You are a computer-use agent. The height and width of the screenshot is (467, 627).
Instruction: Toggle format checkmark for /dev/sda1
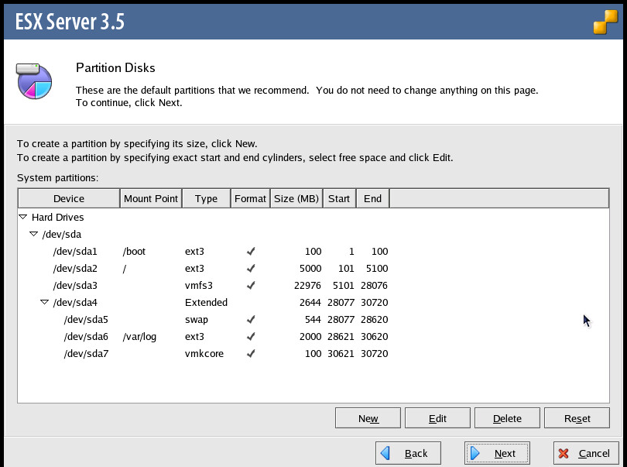[251, 251]
